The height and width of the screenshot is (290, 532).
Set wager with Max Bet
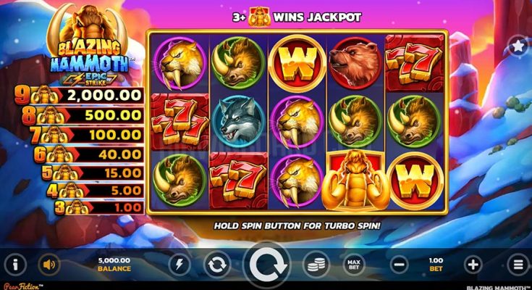[354, 264]
